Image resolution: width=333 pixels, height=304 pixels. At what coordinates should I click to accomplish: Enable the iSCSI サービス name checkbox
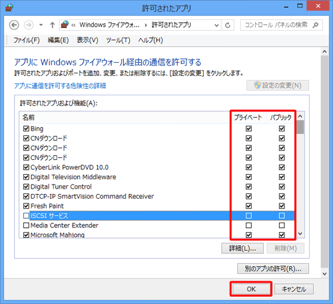(x=26, y=216)
